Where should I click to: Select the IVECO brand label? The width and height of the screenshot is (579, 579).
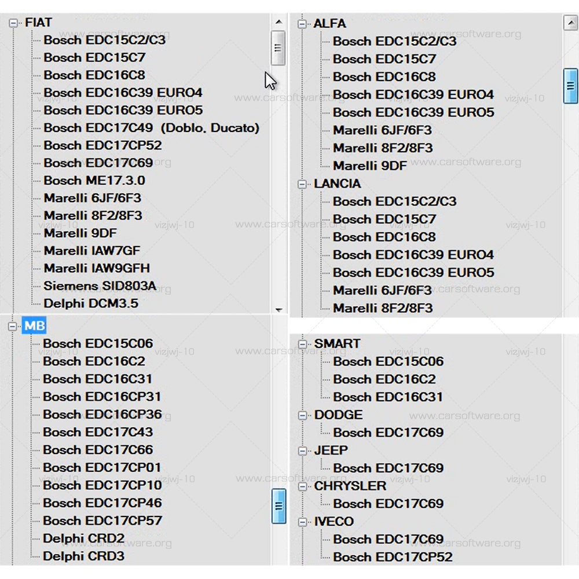(334, 522)
